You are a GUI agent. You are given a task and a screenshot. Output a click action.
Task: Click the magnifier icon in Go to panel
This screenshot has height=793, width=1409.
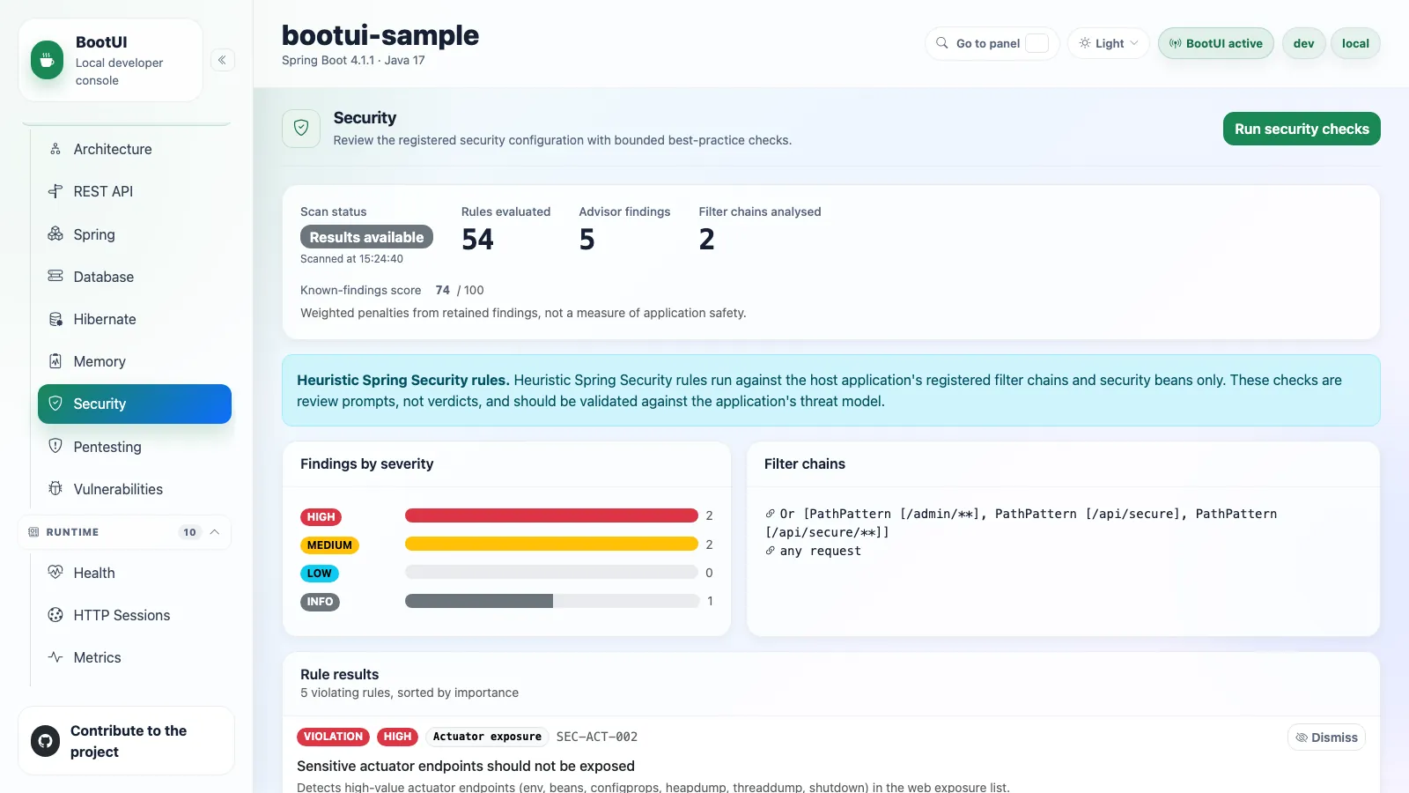(942, 43)
